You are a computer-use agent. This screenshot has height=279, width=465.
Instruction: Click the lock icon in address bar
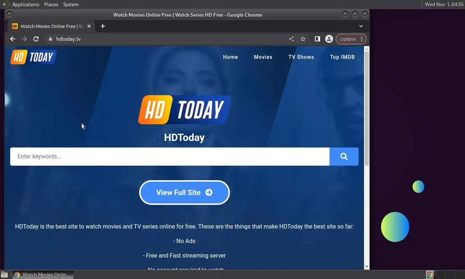50,39
